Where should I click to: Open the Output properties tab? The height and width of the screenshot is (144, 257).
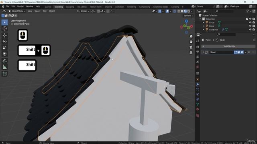pyautogui.click(x=198, y=52)
